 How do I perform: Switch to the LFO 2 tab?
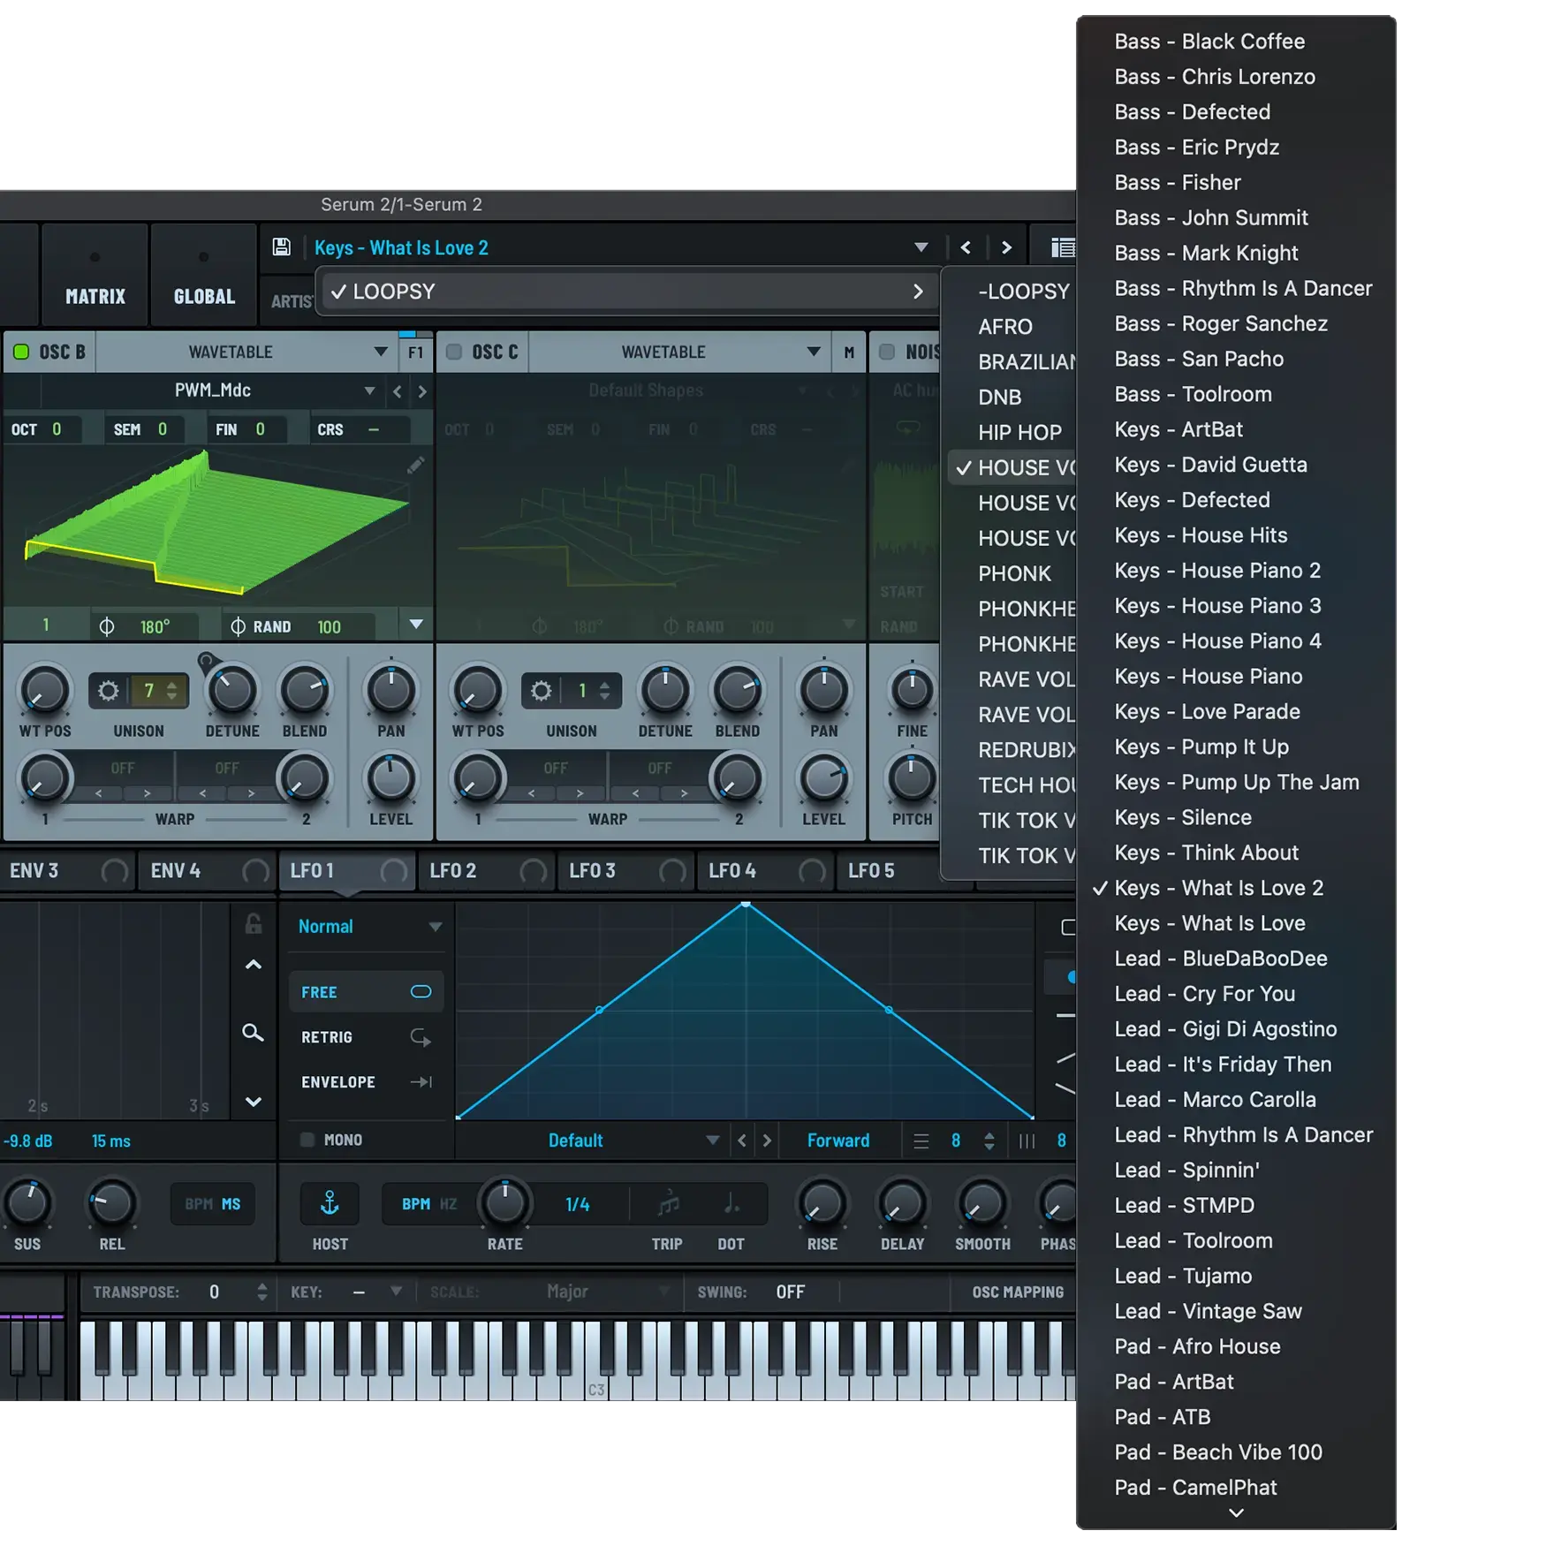pos(453,871)
